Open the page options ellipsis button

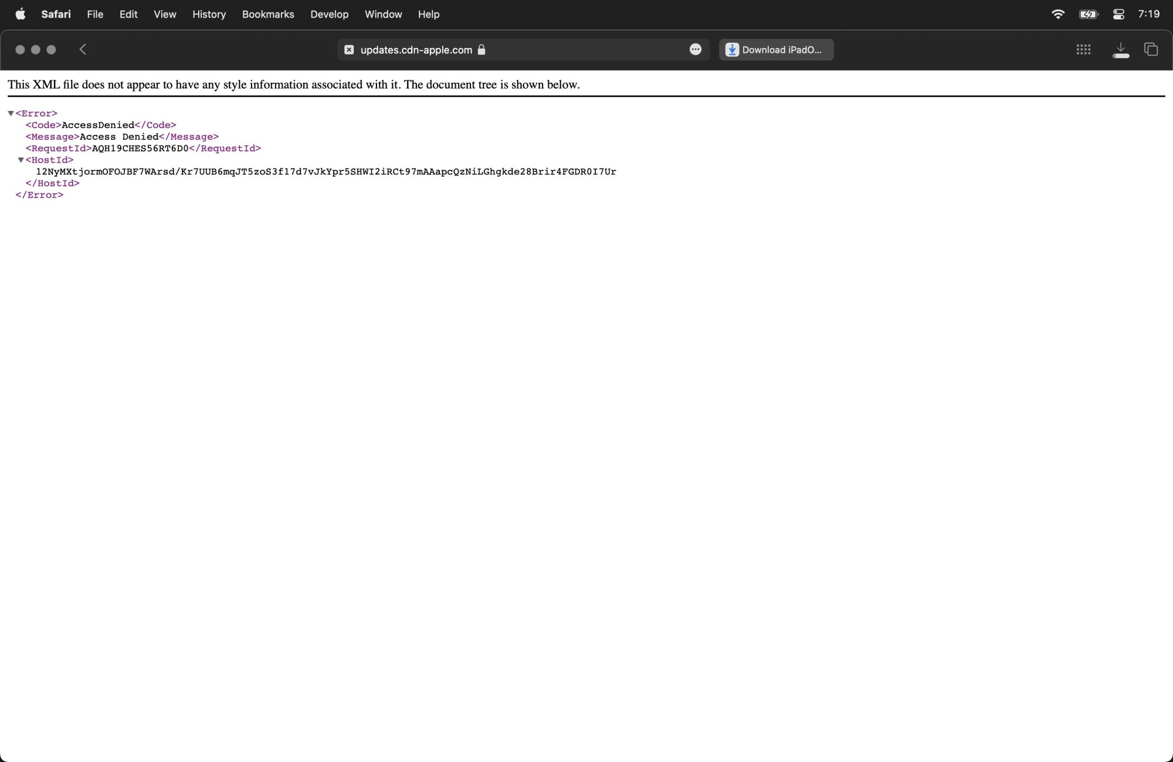pyautogui.click(x=695, y=49)
